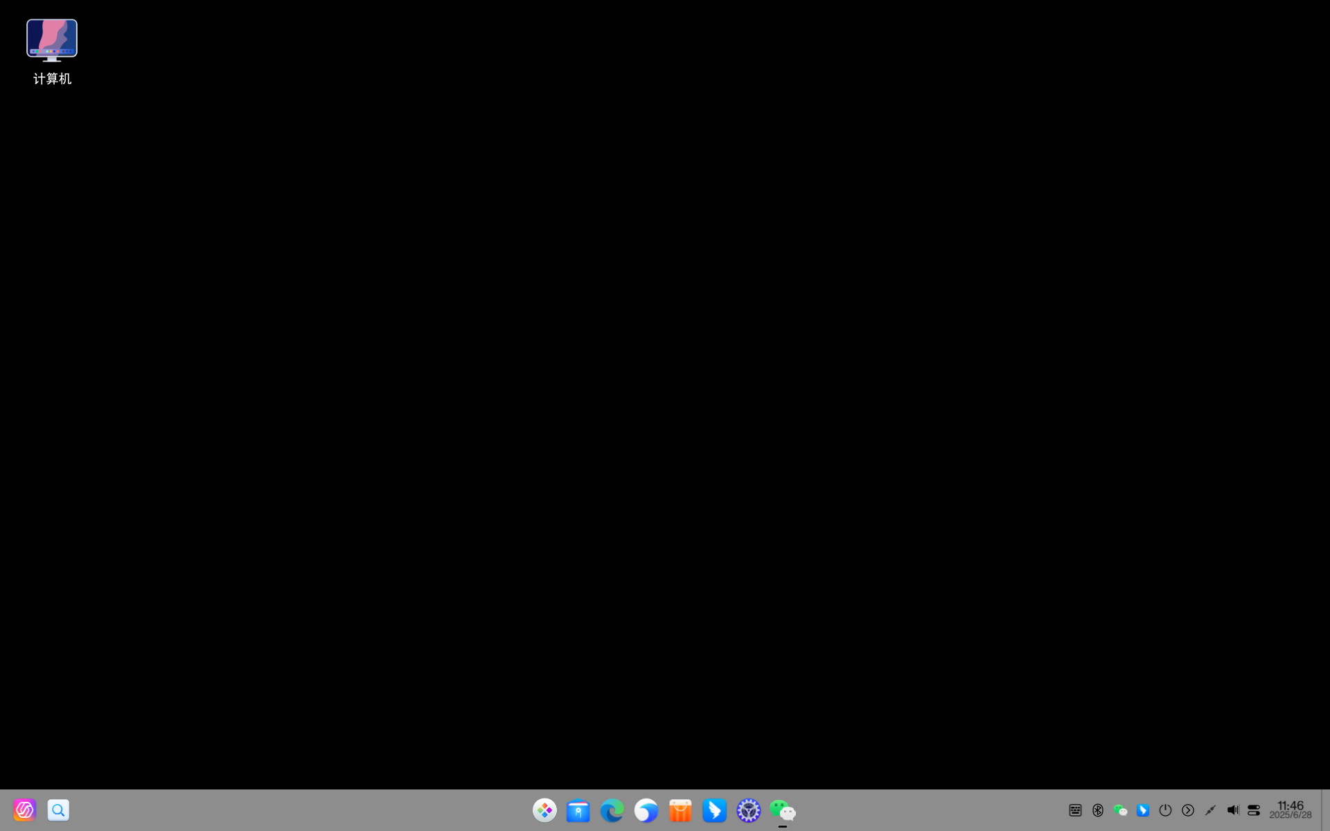Open the blue folder dock icon
The width and height of the screenshot is (1330, 831).
[x=578, y=810]
